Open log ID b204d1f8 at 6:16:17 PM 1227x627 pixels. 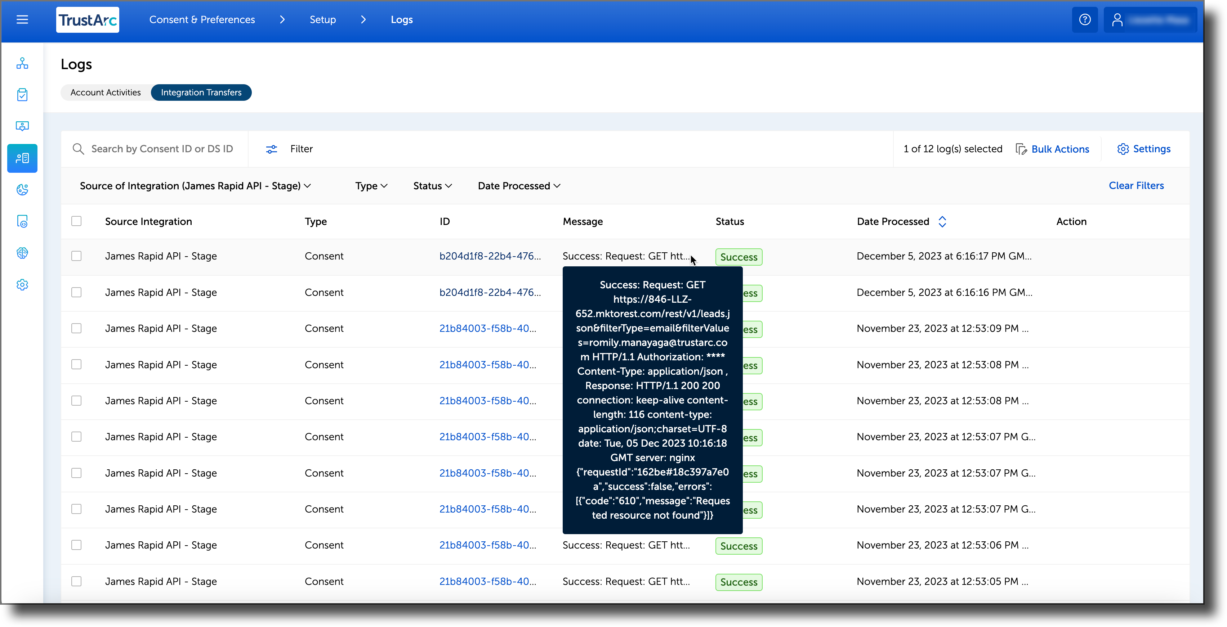tap(490, 256)
